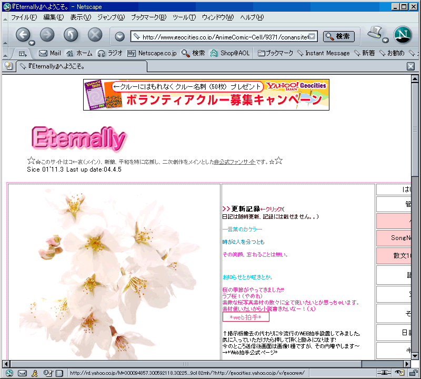
Task: Click the Print icon in the toolbar
Action: click(375, 33)
